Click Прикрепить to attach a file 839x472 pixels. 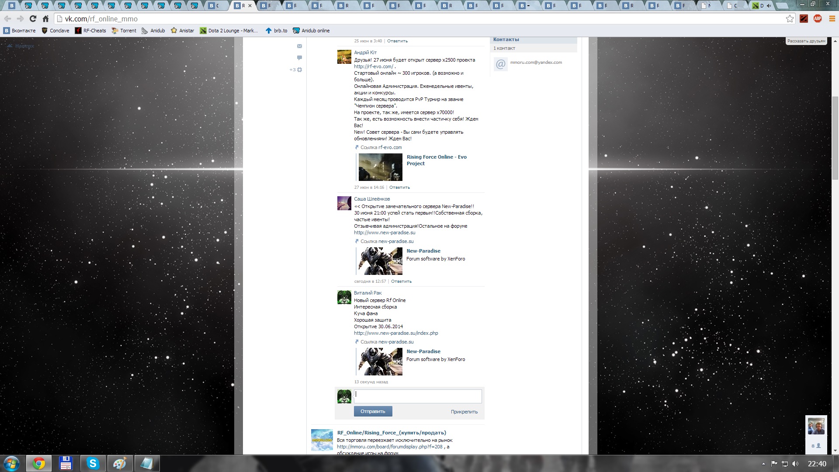tap(464, 412)
